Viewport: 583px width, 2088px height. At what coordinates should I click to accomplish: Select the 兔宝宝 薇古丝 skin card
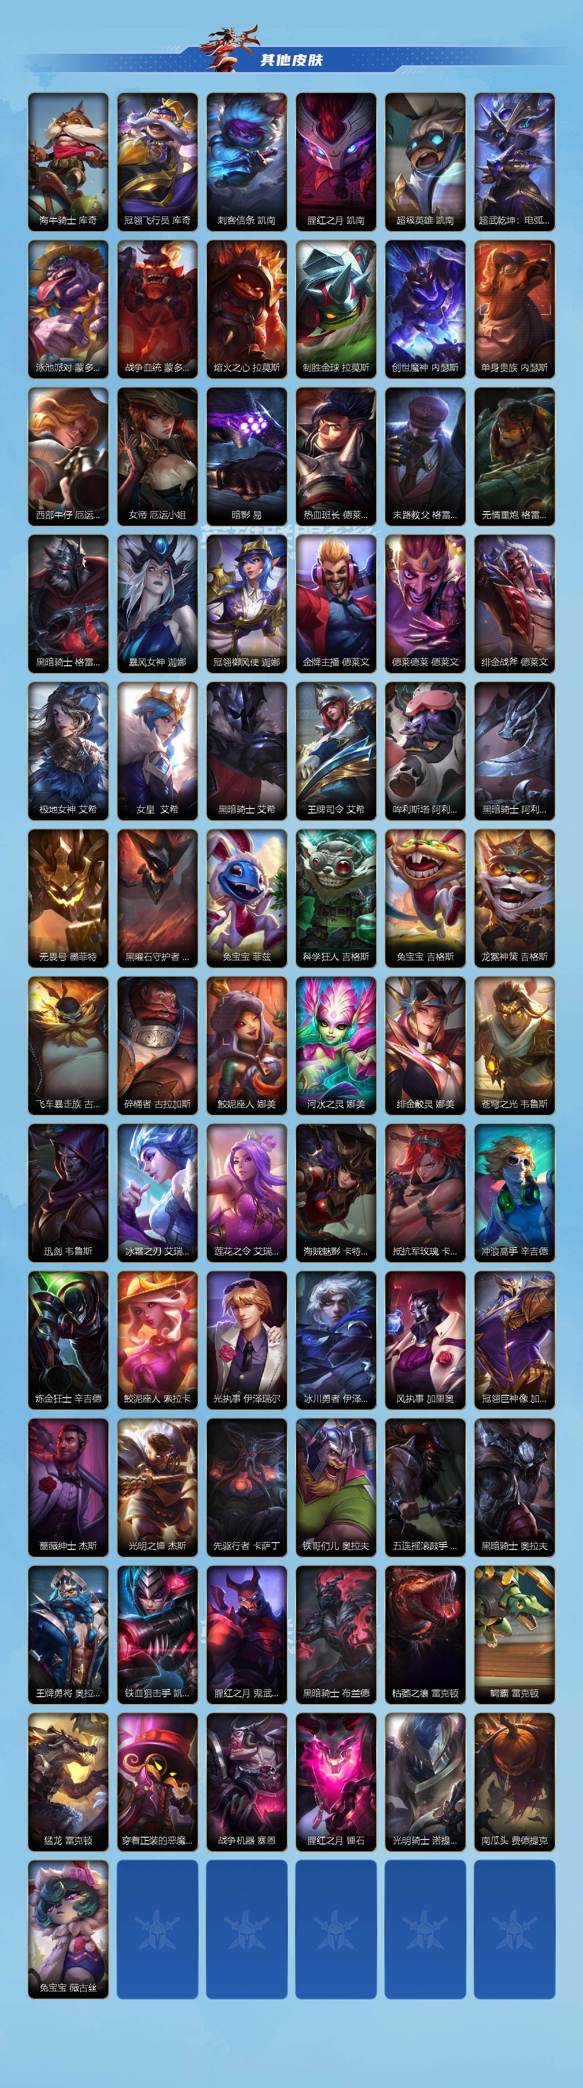coord(68,1931)
